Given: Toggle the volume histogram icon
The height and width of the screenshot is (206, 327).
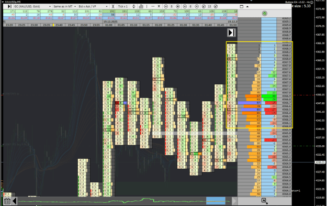Looking at the screenshot, I should point(141,6).
